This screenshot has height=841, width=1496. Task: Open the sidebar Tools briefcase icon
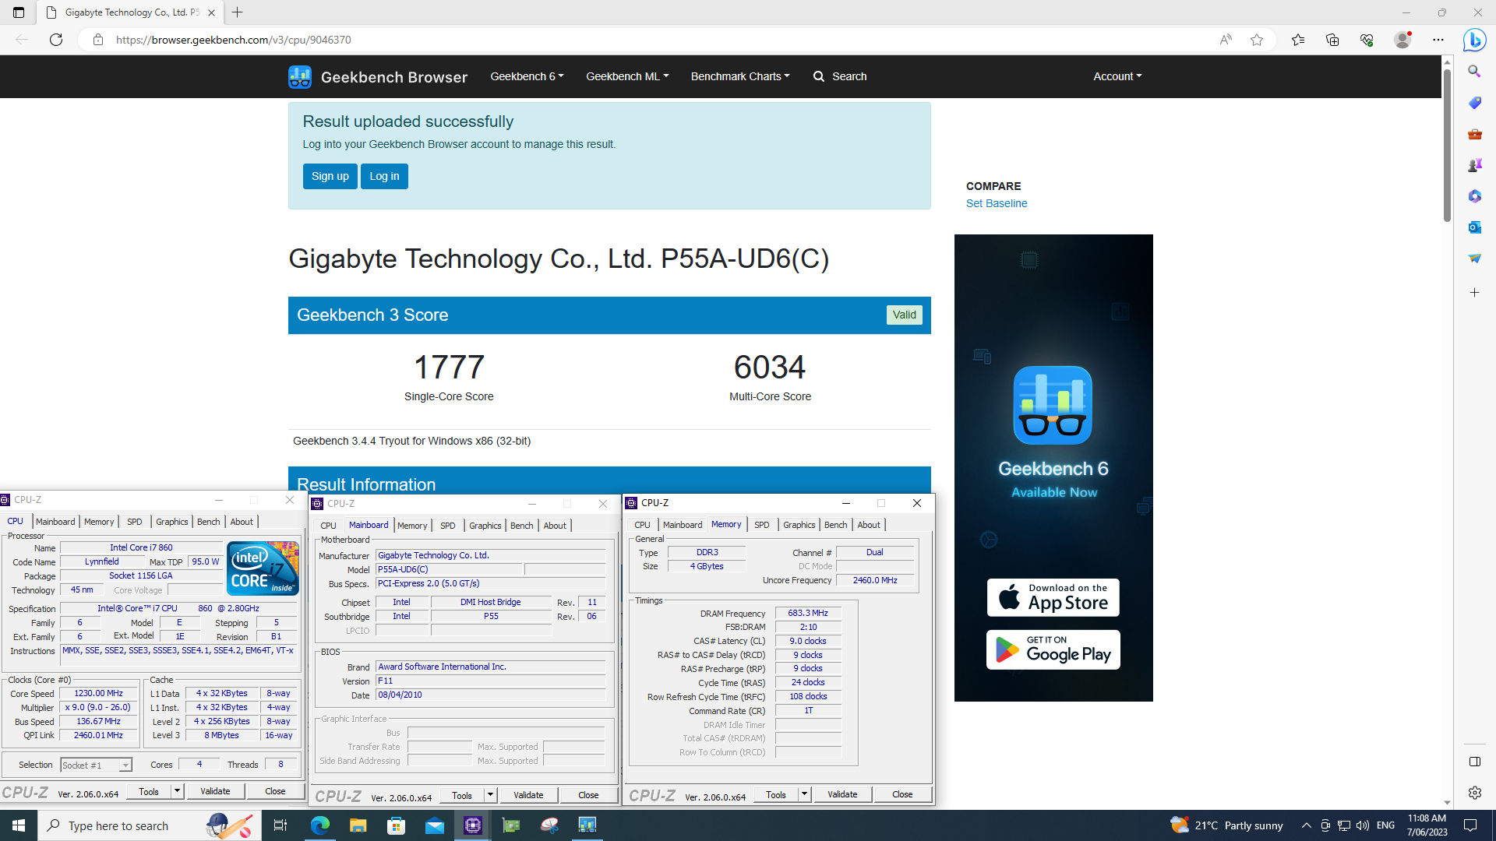(1474, 134)
